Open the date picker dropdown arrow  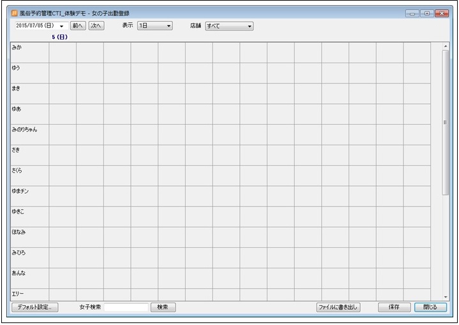coord(62,26)
